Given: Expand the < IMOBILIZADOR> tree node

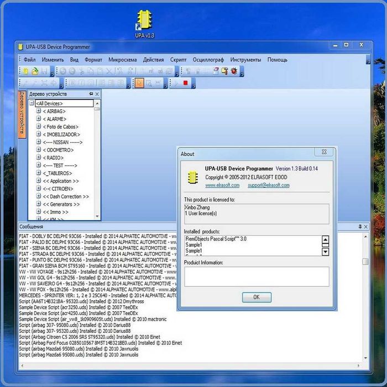Looking at the screenshot, I should point(39,134).
